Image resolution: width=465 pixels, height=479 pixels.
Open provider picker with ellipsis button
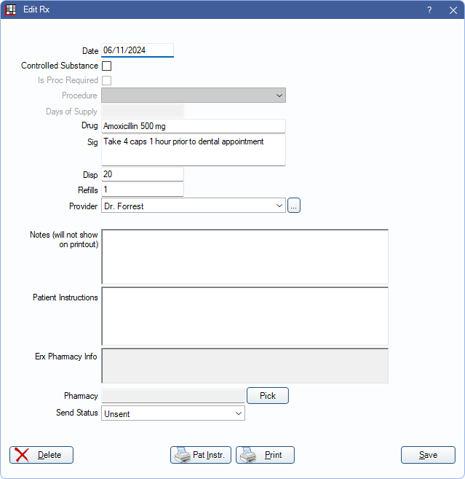pos(294,206)
